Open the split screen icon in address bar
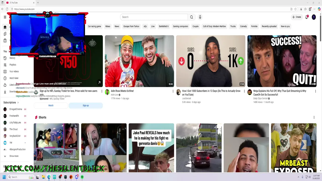 [x=291, y=9]
